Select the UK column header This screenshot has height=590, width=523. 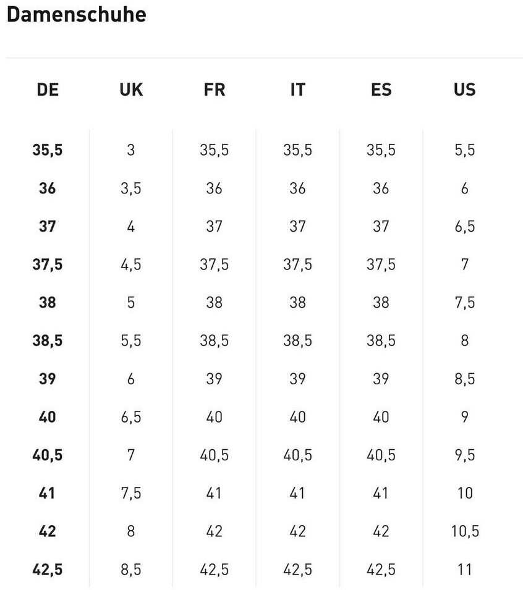[x=131, y=90]
